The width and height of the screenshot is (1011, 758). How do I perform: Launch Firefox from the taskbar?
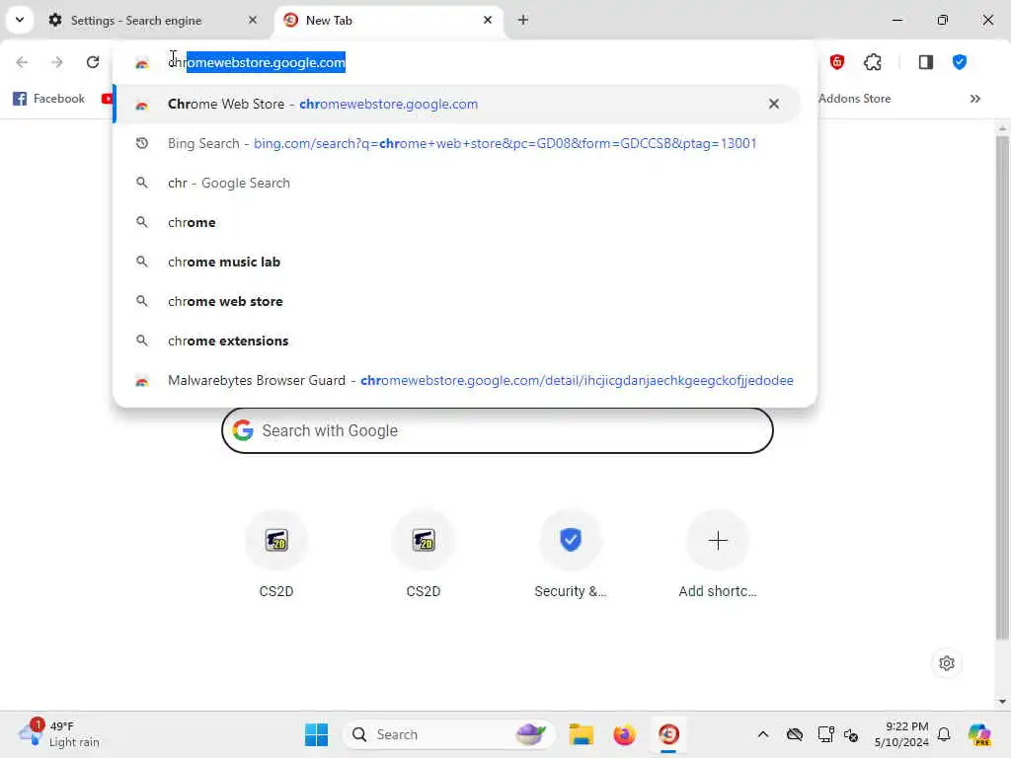624,734
